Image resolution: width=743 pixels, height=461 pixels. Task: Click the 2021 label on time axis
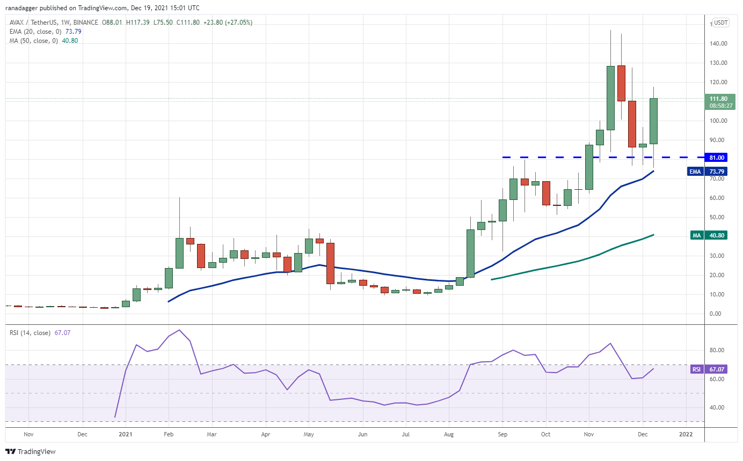pyautogui.click(x=125, y=434)
